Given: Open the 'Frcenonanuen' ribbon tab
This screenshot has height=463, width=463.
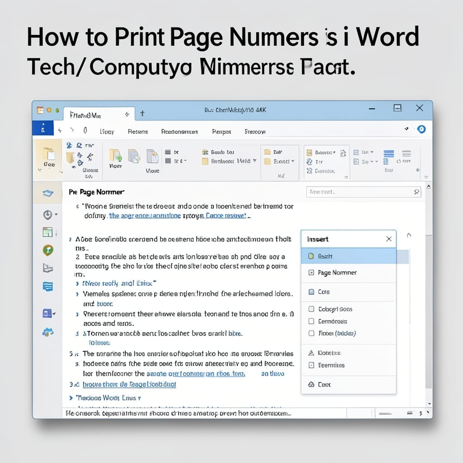Looking at the screenshot, I should coord(180,132).
